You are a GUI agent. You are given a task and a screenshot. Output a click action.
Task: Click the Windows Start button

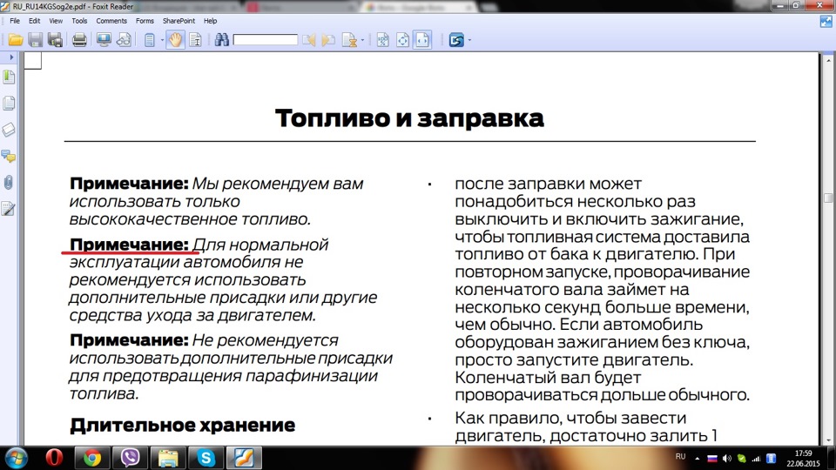tap(16, 459)
